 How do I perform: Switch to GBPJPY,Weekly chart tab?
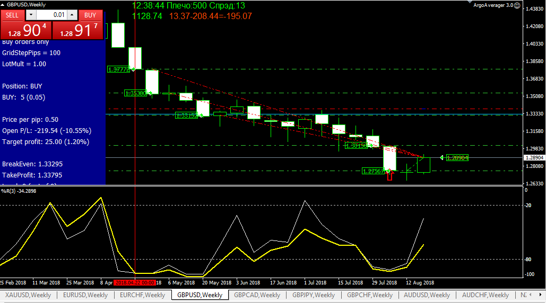[x=314, y=295]
